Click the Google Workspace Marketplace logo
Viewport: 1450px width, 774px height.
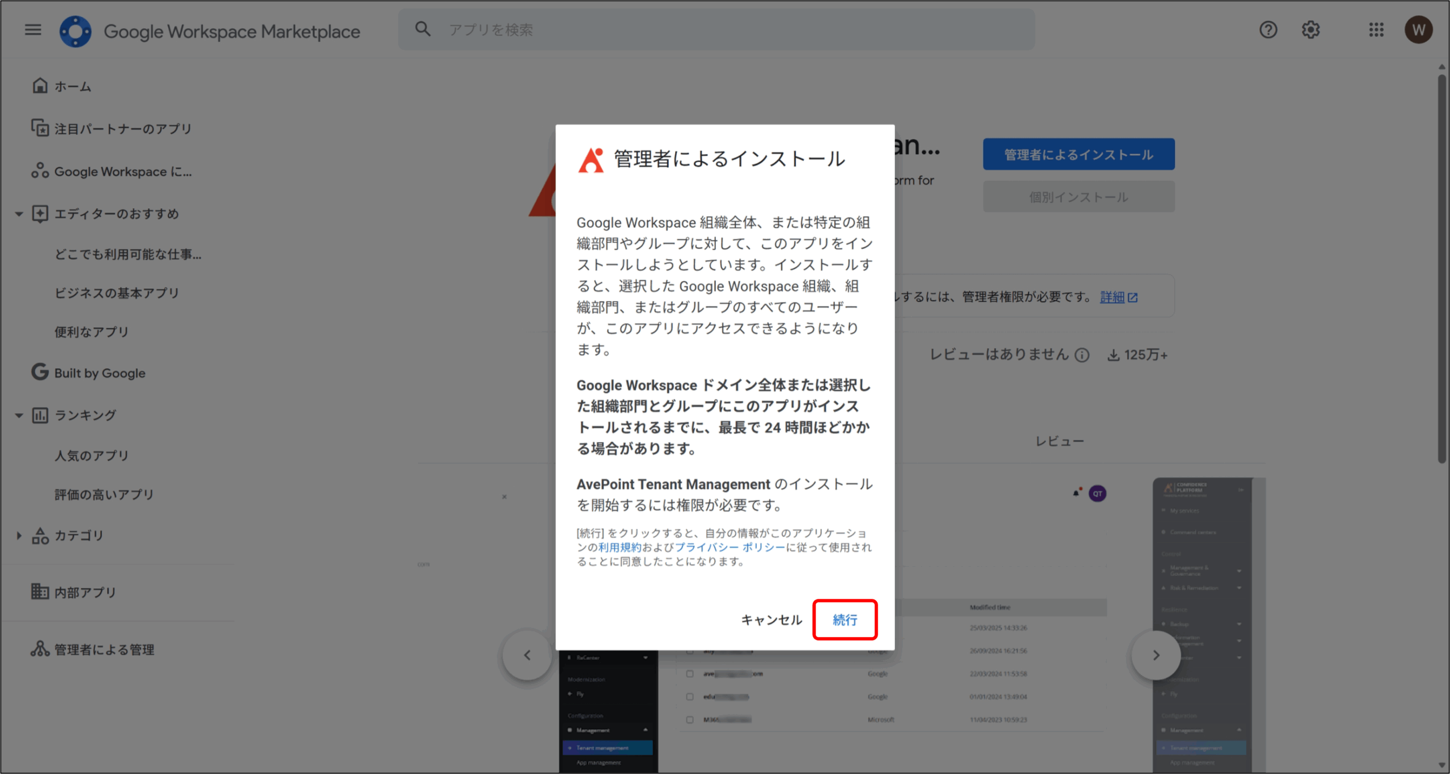tap(75, 31)
